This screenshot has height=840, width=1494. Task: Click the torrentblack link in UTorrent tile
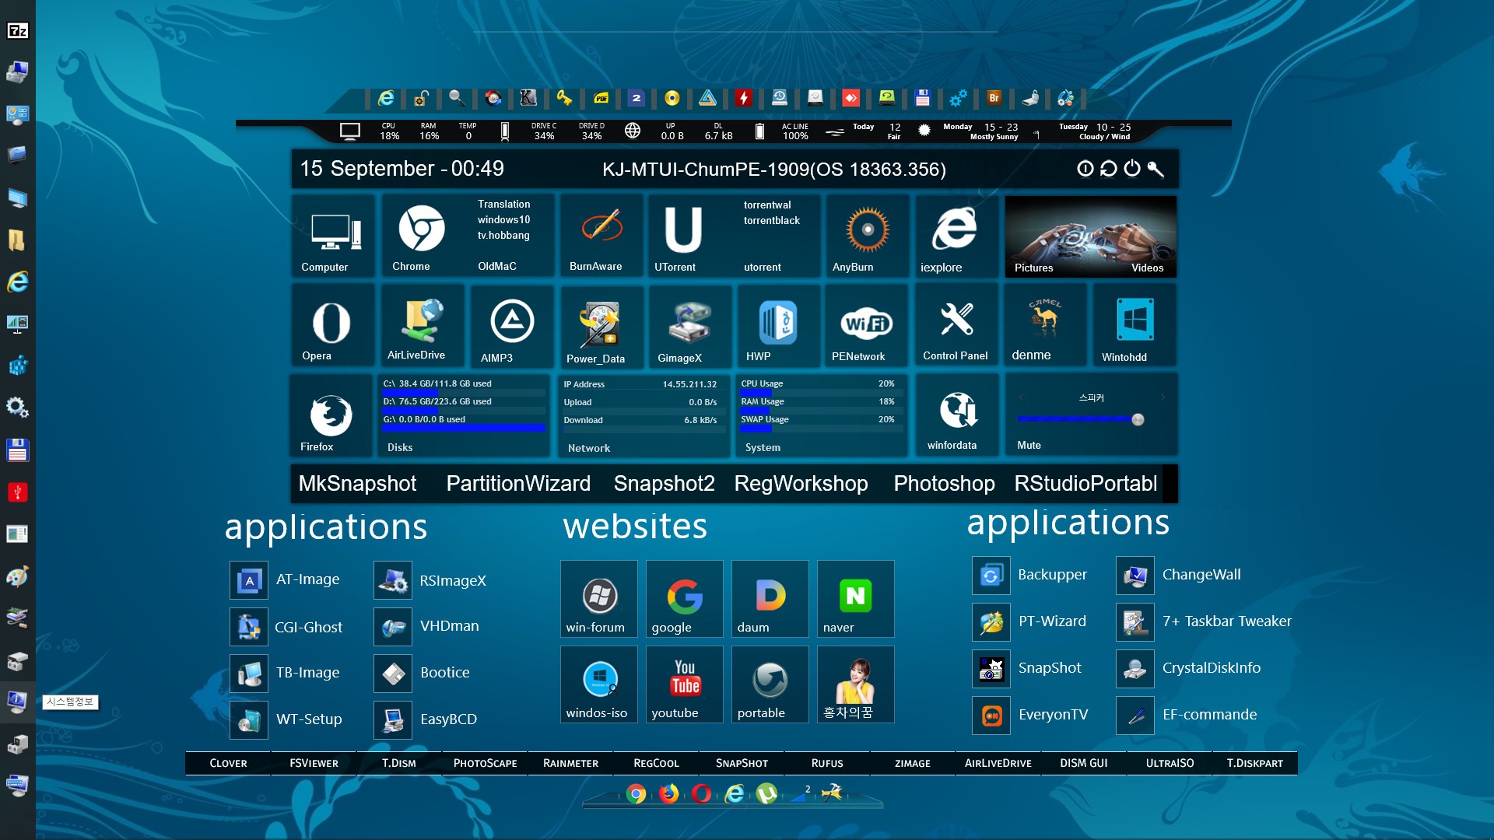pos(771,220)
